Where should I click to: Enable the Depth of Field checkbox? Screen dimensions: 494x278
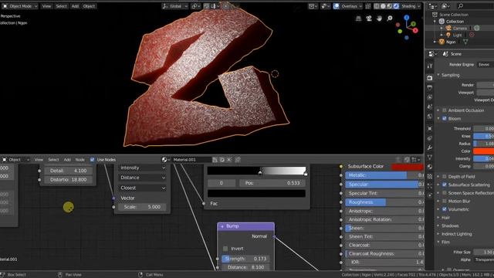coord(445,177)
